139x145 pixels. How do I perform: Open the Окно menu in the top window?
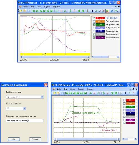[x=39, y=7]
